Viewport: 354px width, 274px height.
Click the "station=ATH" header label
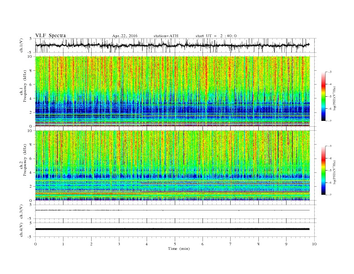(166, 36)
